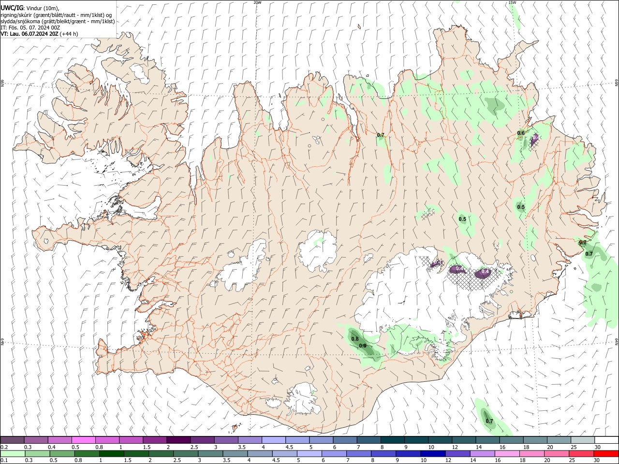619x464 pixels.
Task: Click the dusky purple 0.2 swatch in the snow legend
Action: click(x=13, y=440)
